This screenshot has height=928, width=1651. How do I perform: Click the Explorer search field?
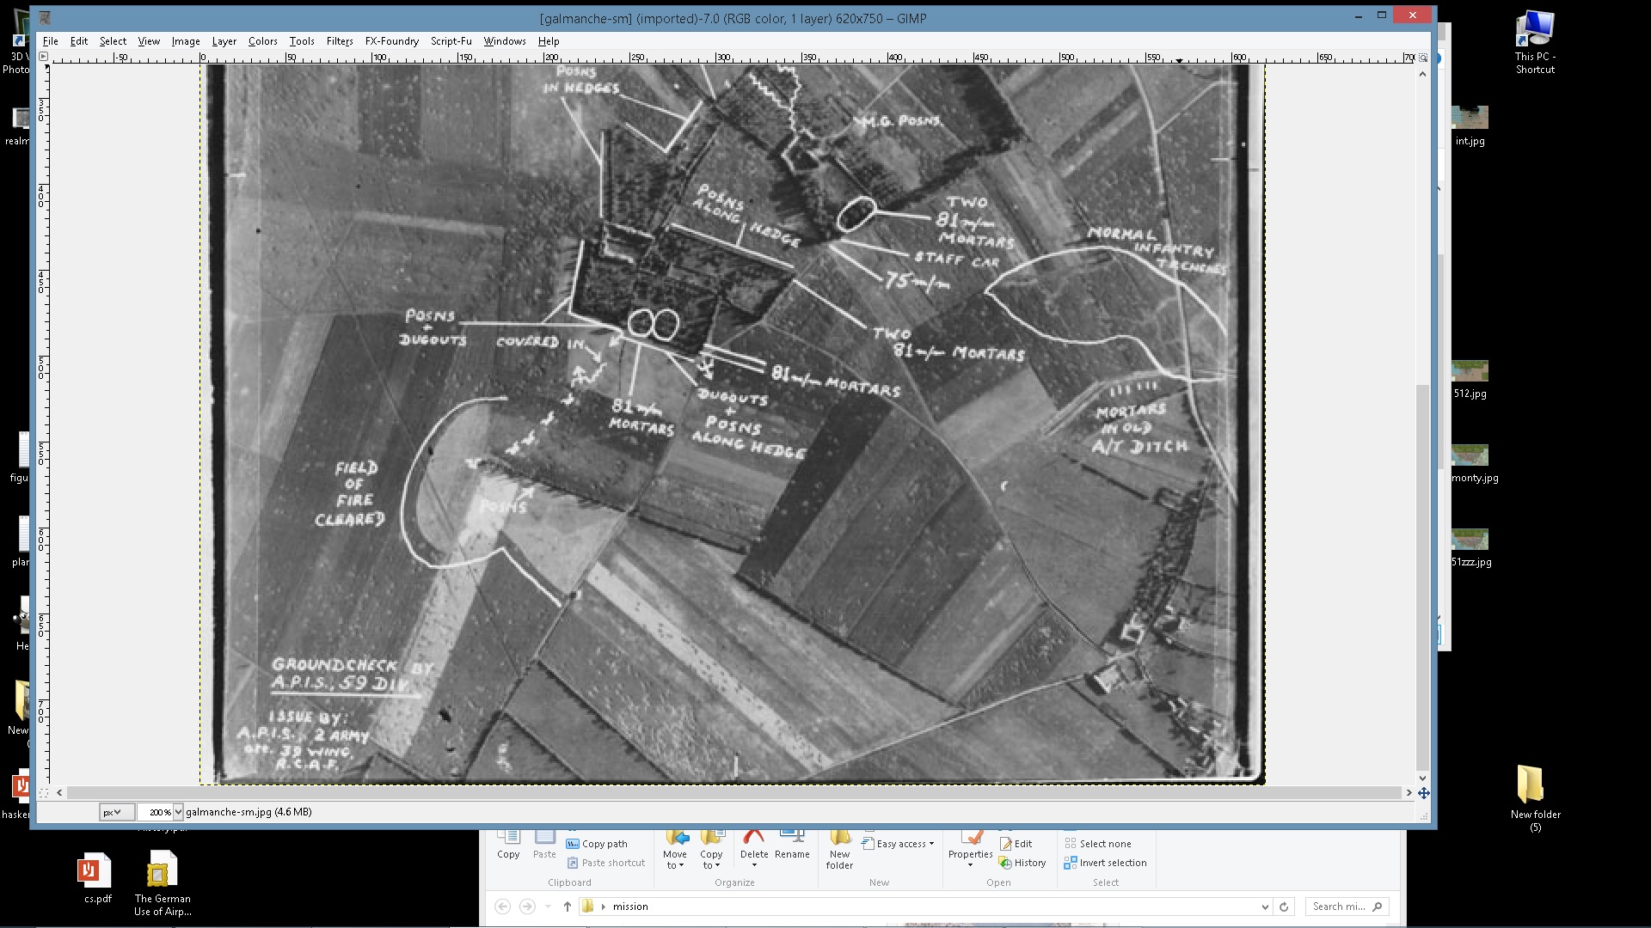pos(1347,907)
